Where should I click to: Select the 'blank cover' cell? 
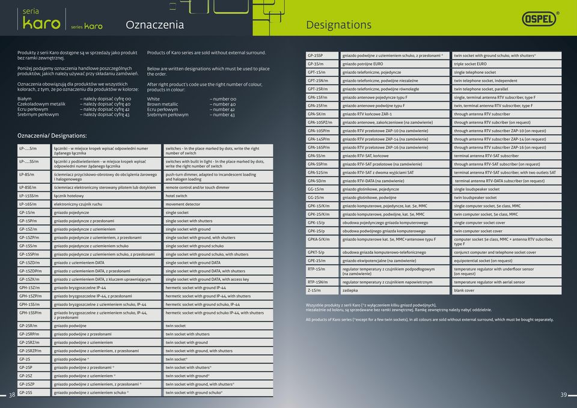507,291
